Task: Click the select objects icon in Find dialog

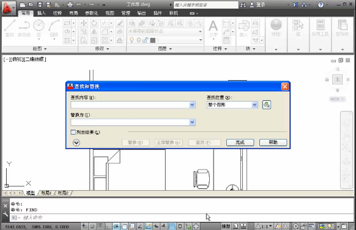Action: pyautogui.click(x=267, y=105)
